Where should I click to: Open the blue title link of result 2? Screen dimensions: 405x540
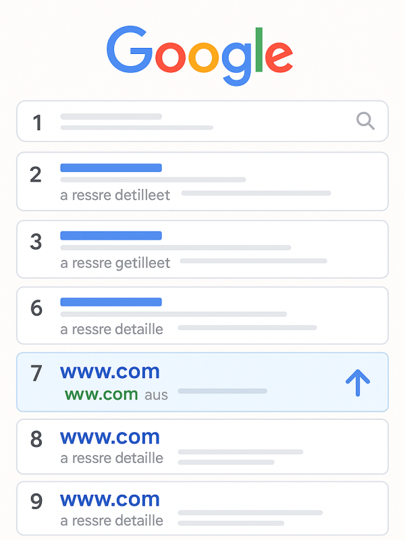pyautogui.click(x=111, y=167)
